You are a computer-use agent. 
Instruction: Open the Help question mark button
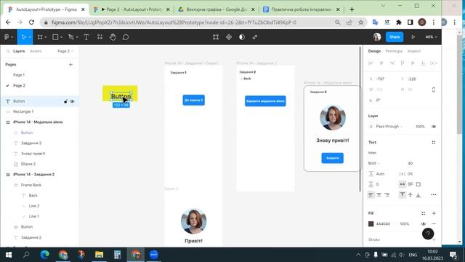[x=428, y=234]
